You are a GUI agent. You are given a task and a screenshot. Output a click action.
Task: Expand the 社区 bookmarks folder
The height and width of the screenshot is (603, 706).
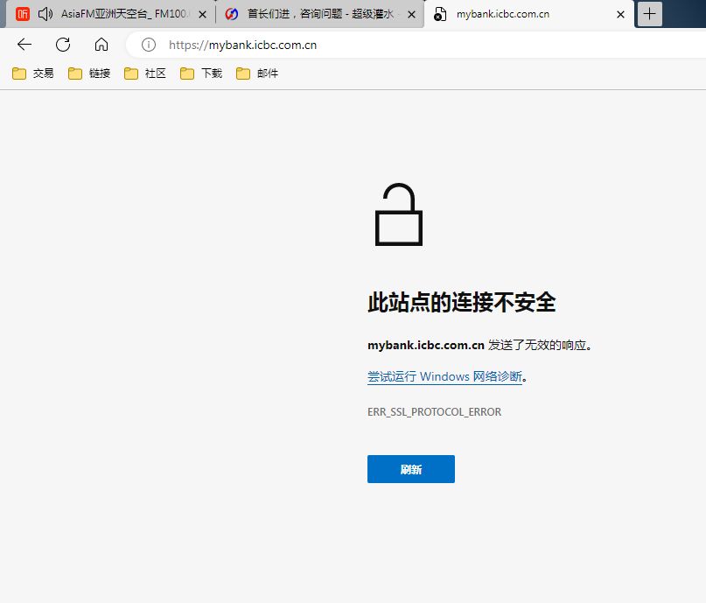145,73
